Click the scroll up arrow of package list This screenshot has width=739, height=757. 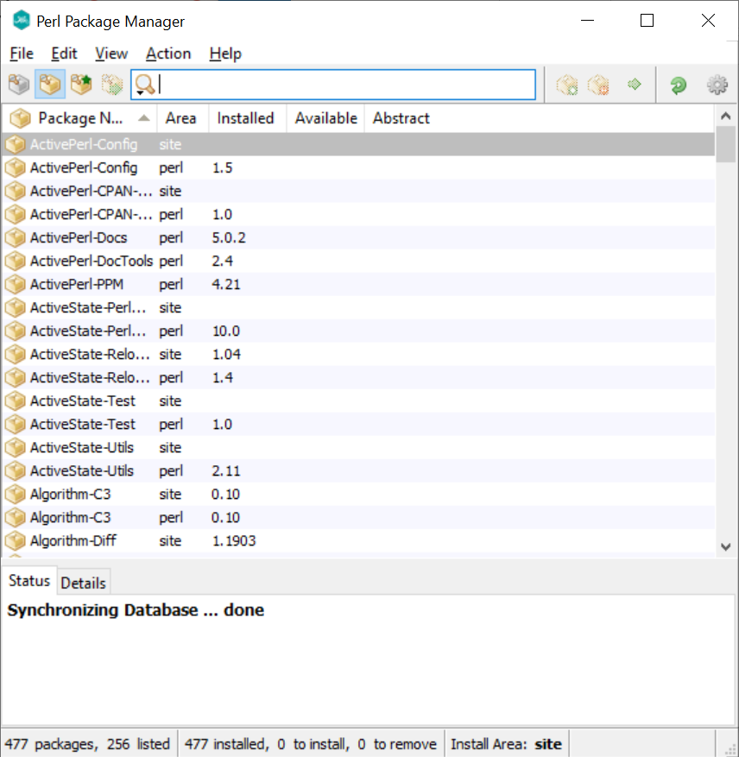pyautogui.click(x=725, y=116)
